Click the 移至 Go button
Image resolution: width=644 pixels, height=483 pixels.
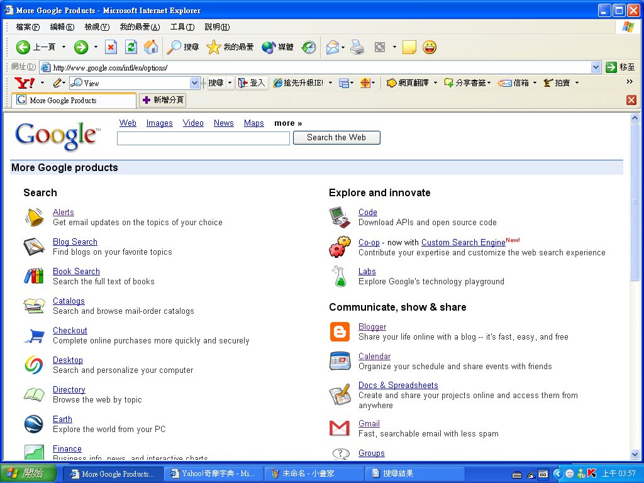pyautogui.click(x=620, y=67)
